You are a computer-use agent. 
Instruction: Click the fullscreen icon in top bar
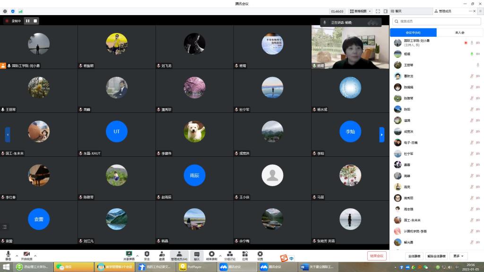(378, 11)
